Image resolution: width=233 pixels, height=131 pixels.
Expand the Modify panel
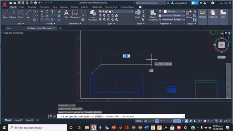[x=51, y=24]
